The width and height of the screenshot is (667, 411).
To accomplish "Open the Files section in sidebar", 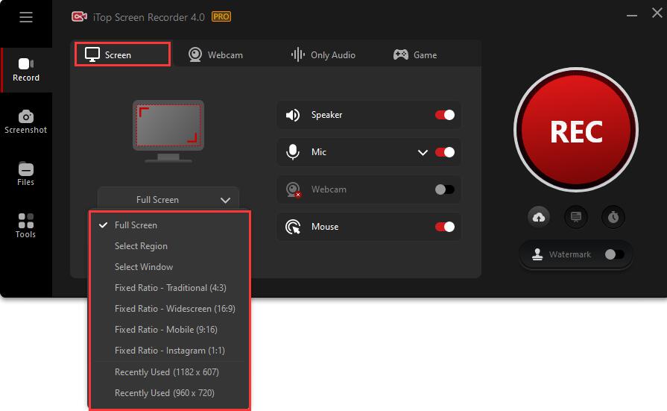I will click(26, 174).
